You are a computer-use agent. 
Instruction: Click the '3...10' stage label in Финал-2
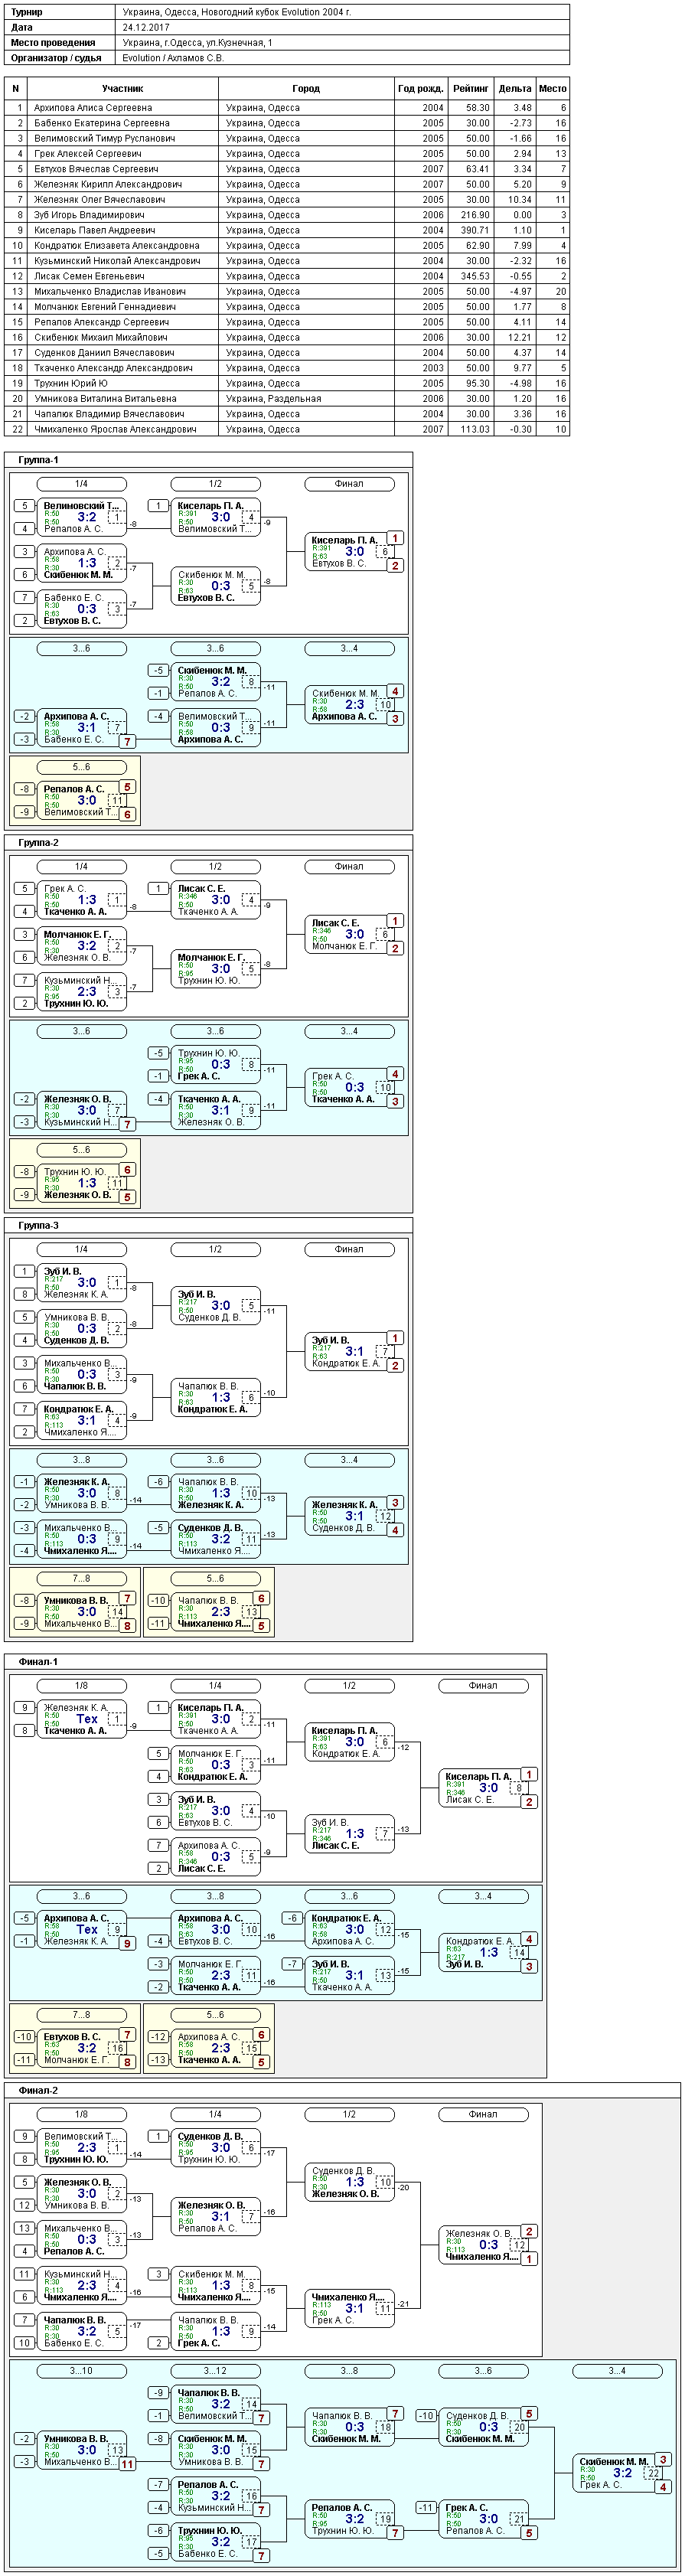point(81,2371)
